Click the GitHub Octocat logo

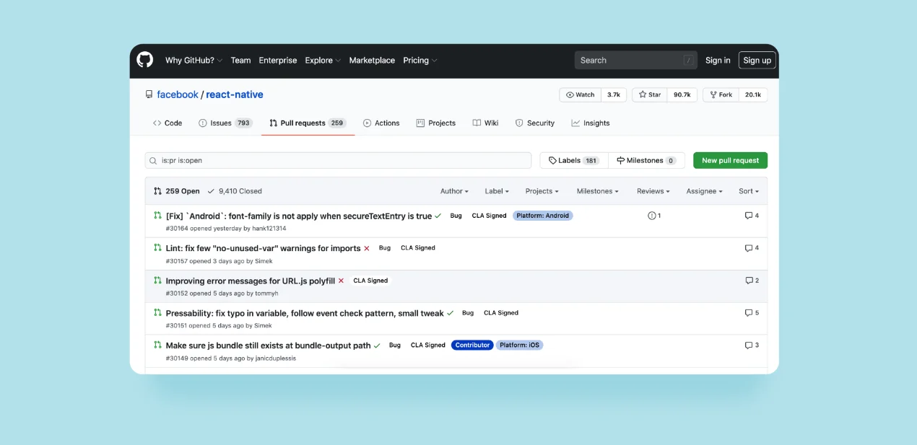click(145, 60)
